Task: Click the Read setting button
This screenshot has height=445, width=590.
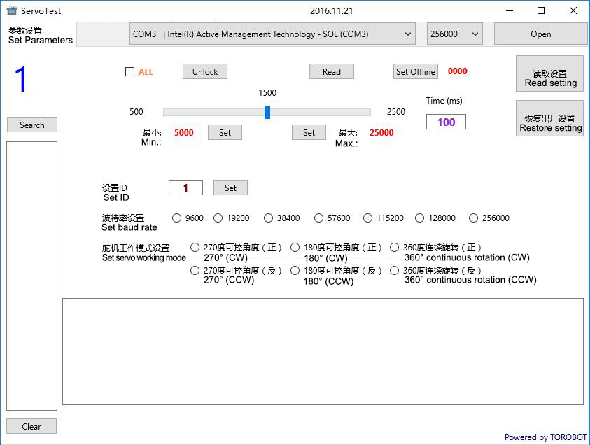Action: point(550,78)
